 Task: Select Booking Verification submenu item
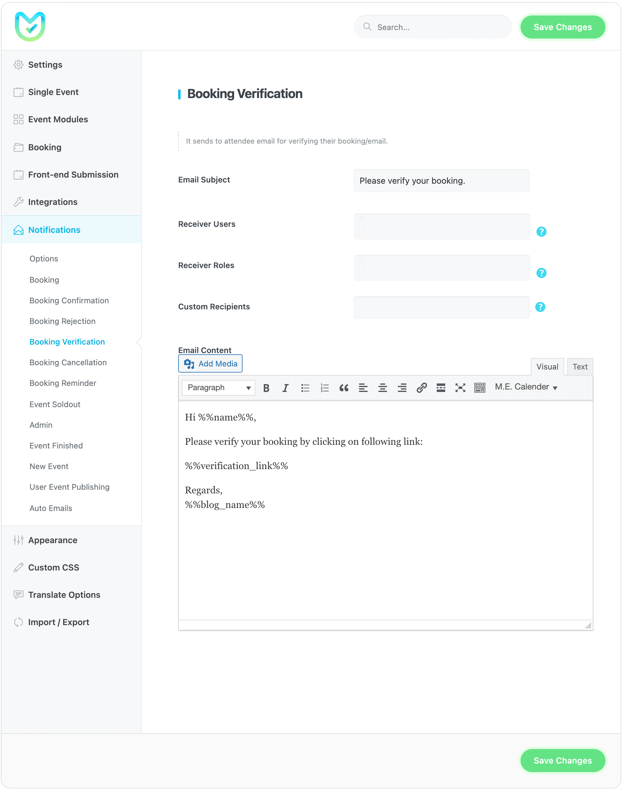67,342
